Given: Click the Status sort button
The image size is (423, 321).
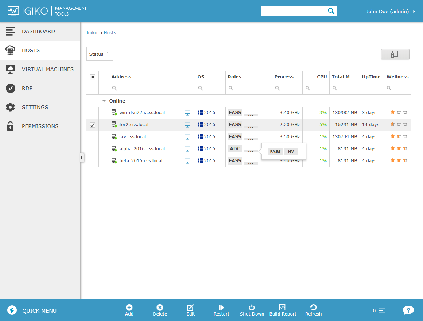Looking at the screenshot, I should (100, 54).
